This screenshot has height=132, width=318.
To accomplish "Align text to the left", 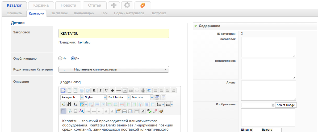I will click(168, 90).
